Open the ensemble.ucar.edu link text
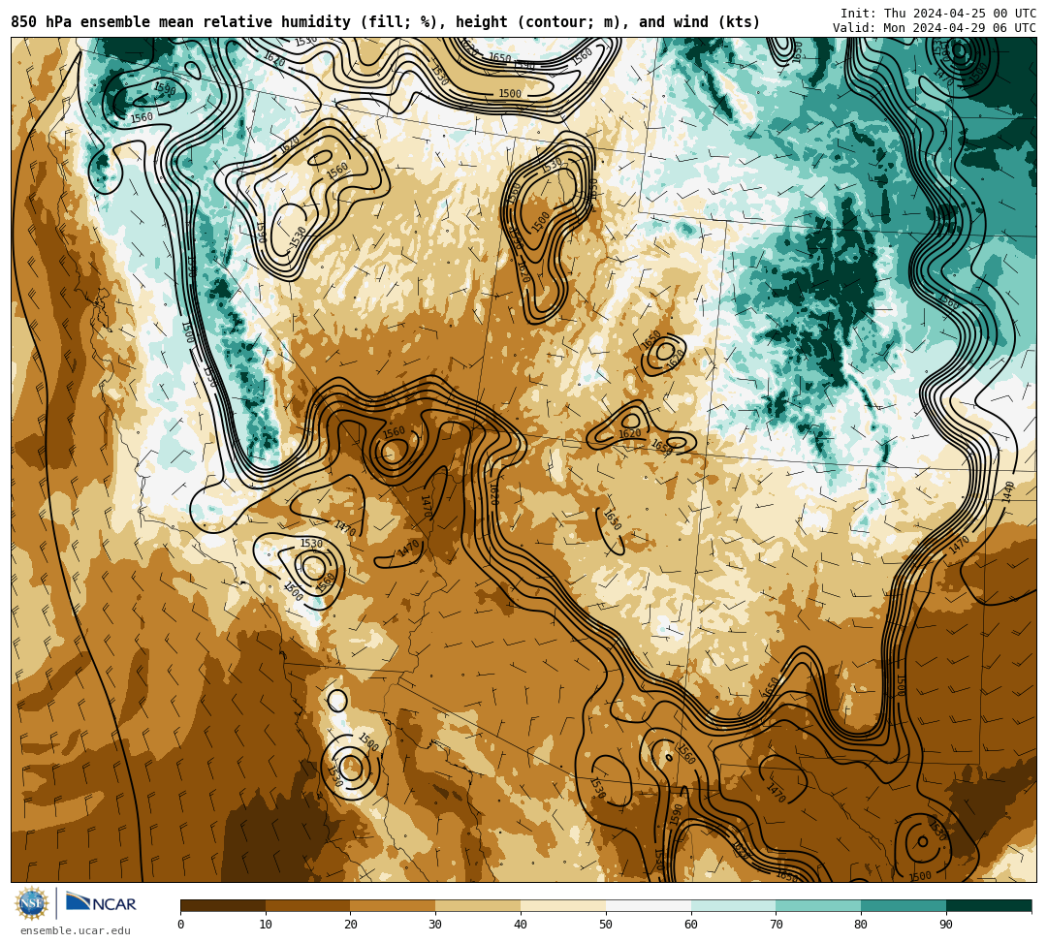 tap(76, 930)
